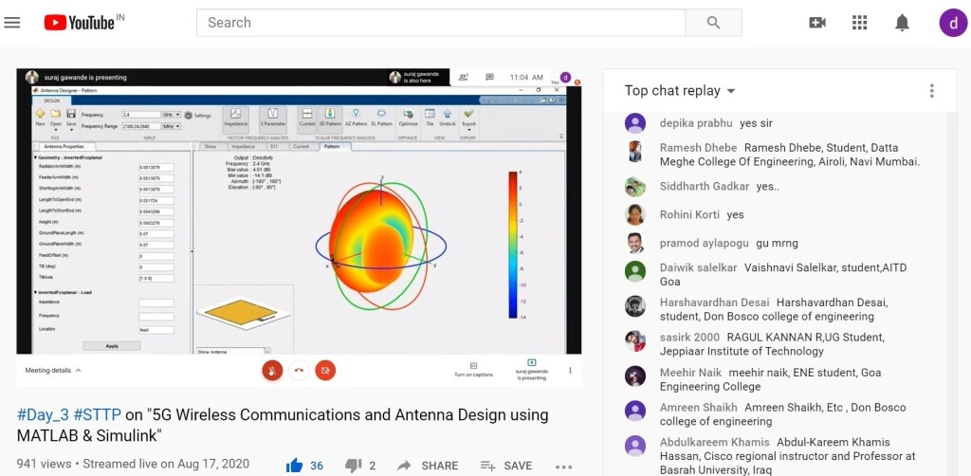
Task: Collapse Geometry invertedFcoplanar section
Action: coord(35,157)
